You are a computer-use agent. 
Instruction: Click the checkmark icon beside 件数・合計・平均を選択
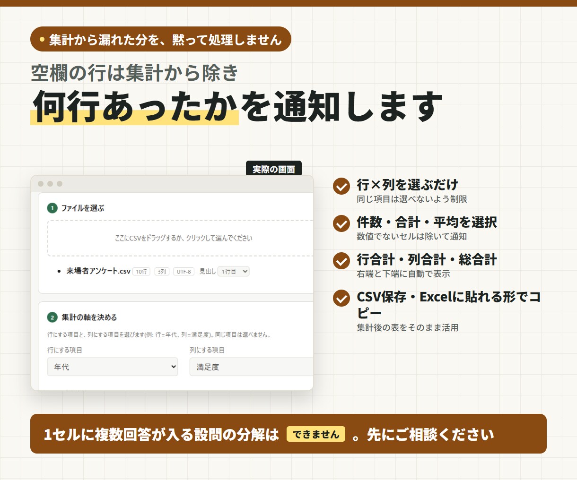tap(341, 223)
